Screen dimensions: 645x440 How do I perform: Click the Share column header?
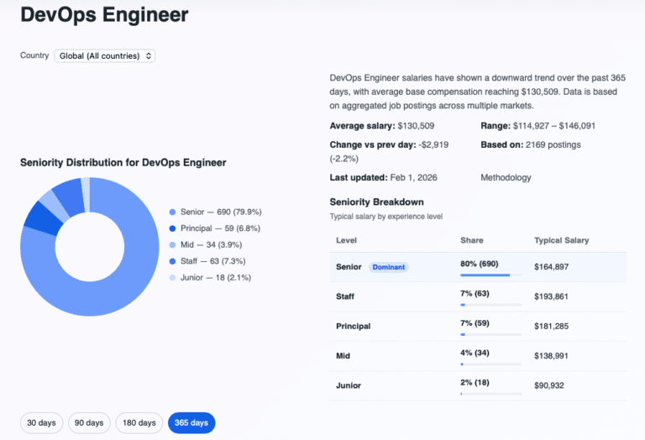(x=471, y=240)
